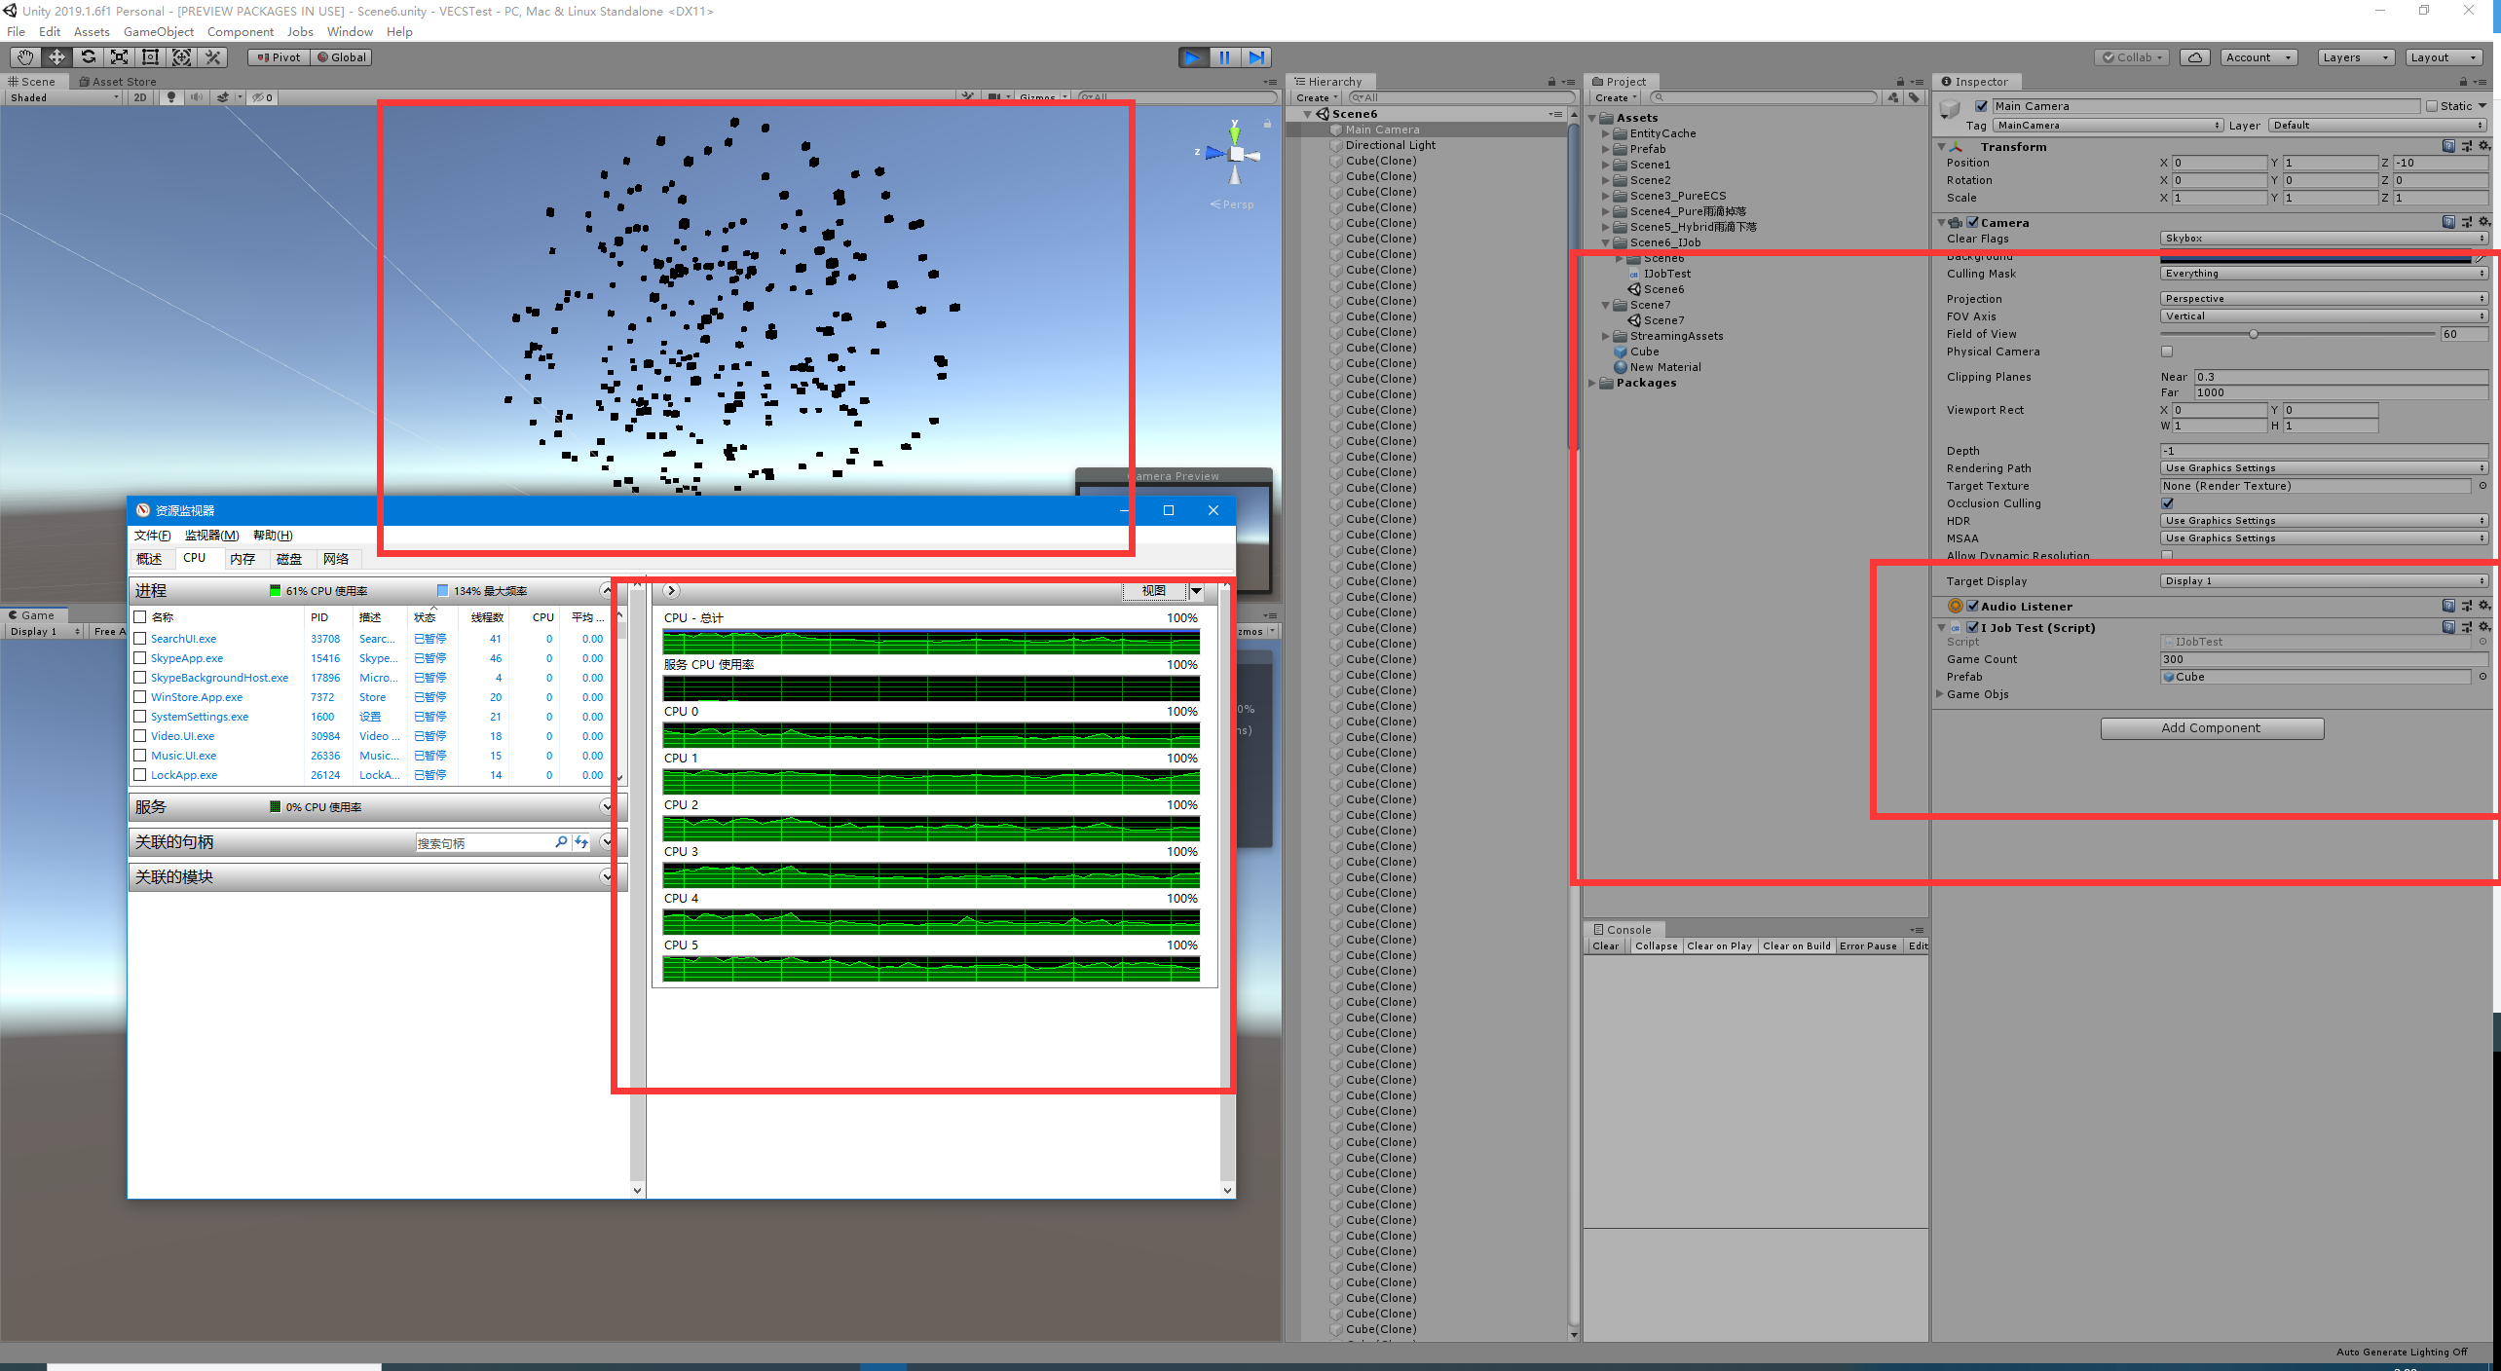Step forward one frame
This screenshot has height=1371, width=2501.
click(x=1255, y=56)
